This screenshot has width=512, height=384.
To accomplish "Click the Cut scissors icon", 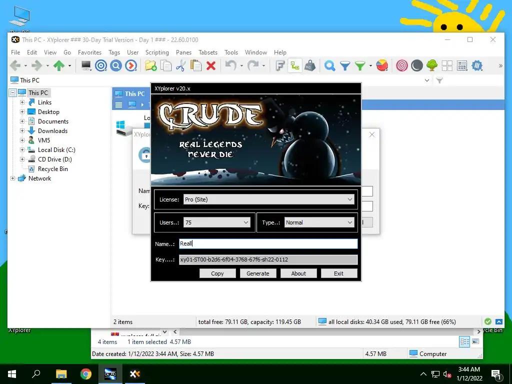I will [x=180, y=65].
